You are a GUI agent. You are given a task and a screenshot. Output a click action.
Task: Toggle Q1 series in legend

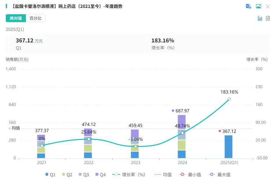pos(50,175)
